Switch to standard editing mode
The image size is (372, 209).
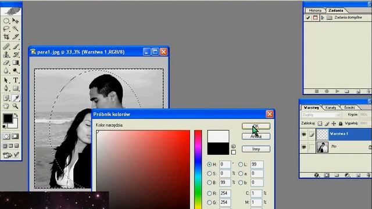[6, 136]
